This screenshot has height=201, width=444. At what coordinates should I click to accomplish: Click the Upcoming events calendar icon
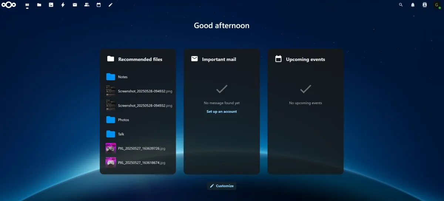pyautogui.click(x=279, y=59)
